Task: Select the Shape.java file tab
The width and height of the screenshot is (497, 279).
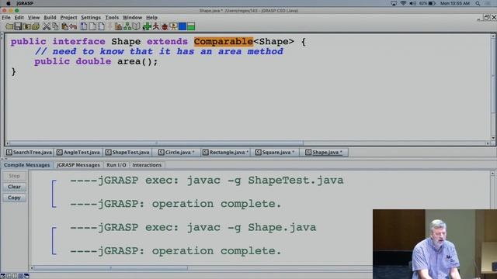Action: coord(324,153)
